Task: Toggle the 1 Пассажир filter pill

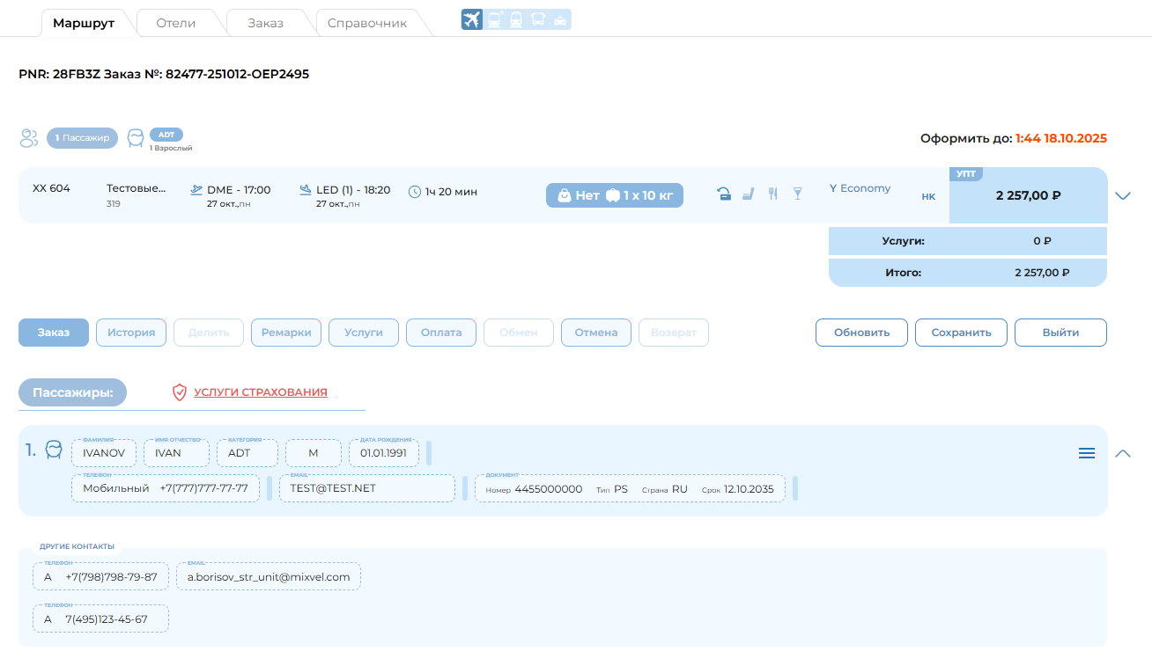Action: click(82, 137)
